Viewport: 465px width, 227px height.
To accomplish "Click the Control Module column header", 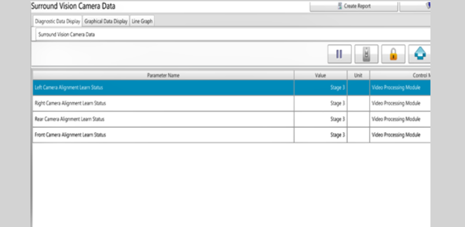I will (400, 75).
